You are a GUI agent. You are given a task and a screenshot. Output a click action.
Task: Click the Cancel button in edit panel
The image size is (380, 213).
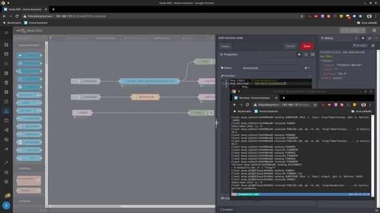290,46
